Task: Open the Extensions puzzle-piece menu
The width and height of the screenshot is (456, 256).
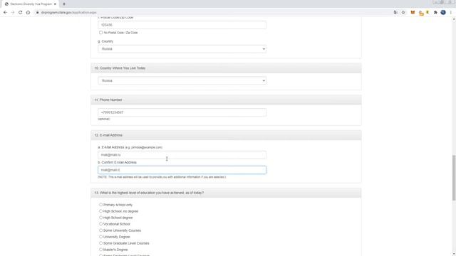Action: tap(435, 13)
